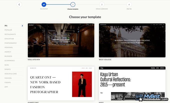Show Ecommerce templates
The width and height of the screenshot is (170, 103).
click(x=9, y=61)
